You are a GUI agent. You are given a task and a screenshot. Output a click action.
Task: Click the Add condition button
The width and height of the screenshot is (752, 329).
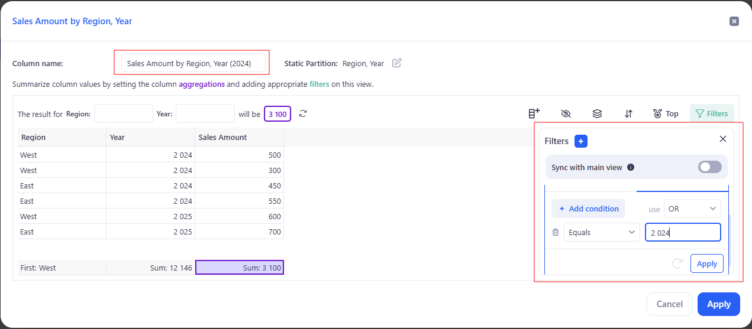[x=588, y=209]
